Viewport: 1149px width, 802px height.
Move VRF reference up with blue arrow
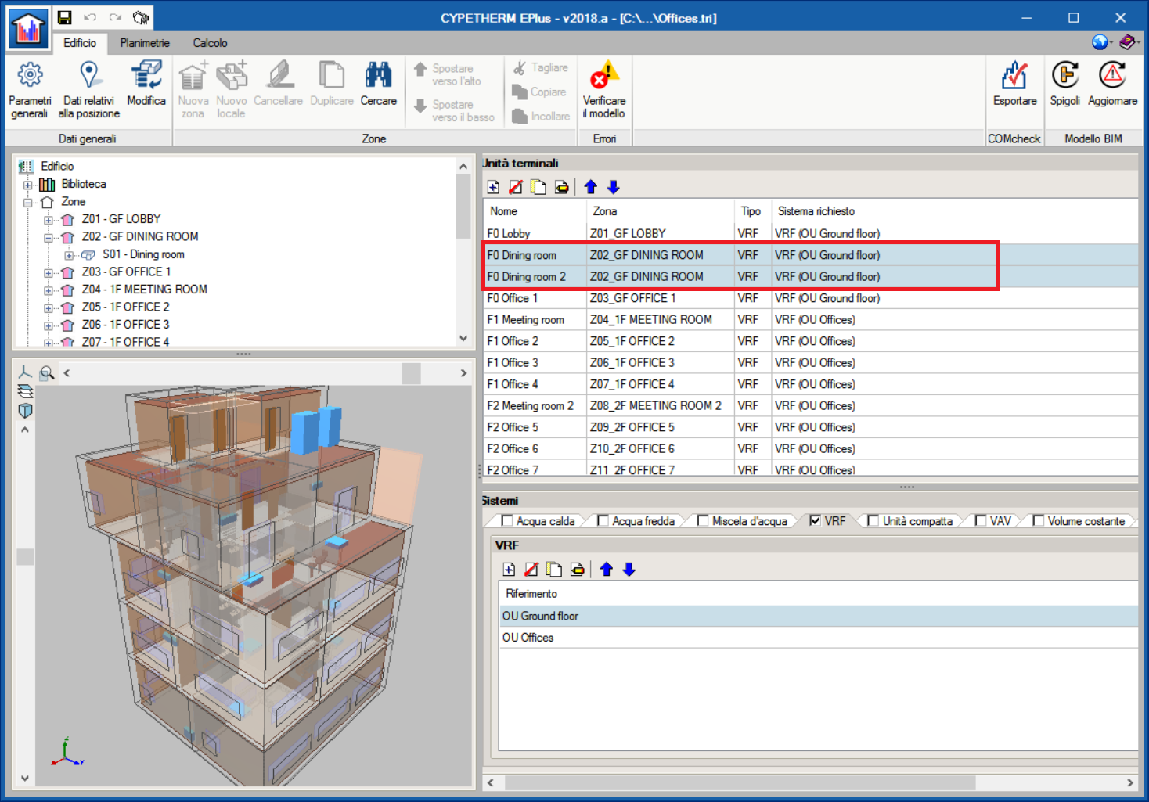point(607,570)
